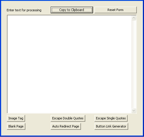Run Escape Double Quotes on text
The height and width of the screenshot is (137, 144).
[x=68, y=118]
